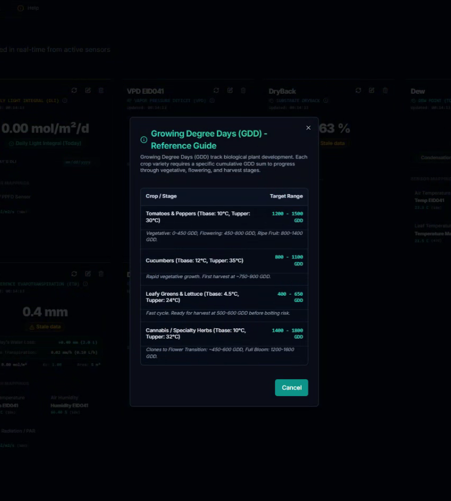Click the Stale data badge under 0.4 mm

click(45, 327)
